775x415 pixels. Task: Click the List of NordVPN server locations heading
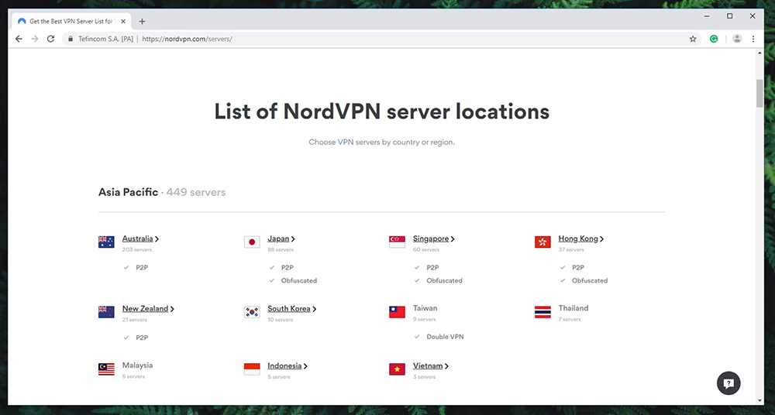381,111
